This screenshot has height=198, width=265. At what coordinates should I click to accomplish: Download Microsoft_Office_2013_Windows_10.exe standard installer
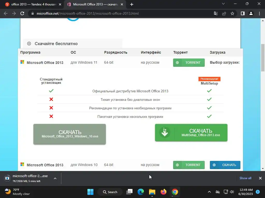pos(70,134)
